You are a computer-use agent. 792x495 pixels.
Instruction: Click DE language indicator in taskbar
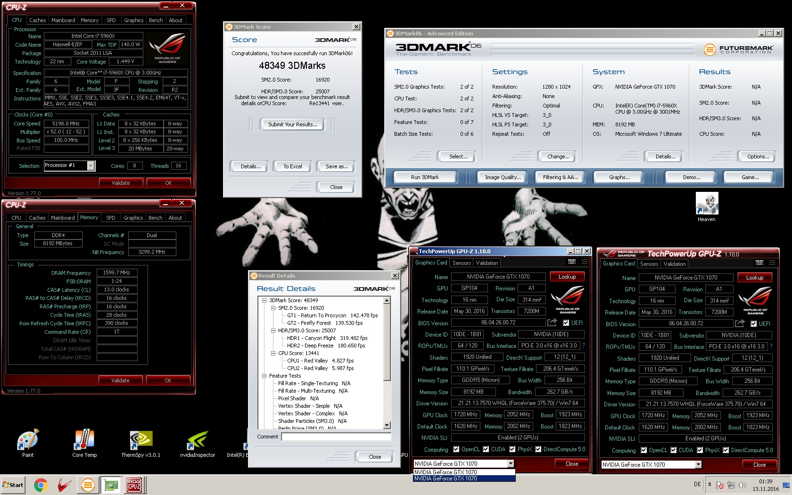pyautogui.click(x=697, y=484)
